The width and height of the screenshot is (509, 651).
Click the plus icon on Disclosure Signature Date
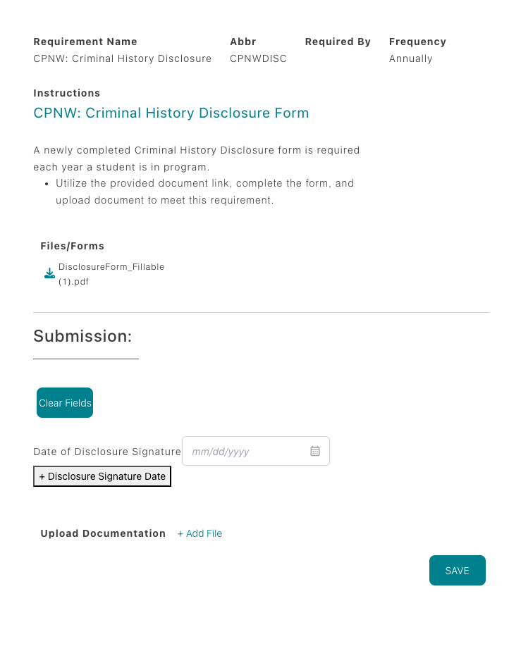pos(42,476)
